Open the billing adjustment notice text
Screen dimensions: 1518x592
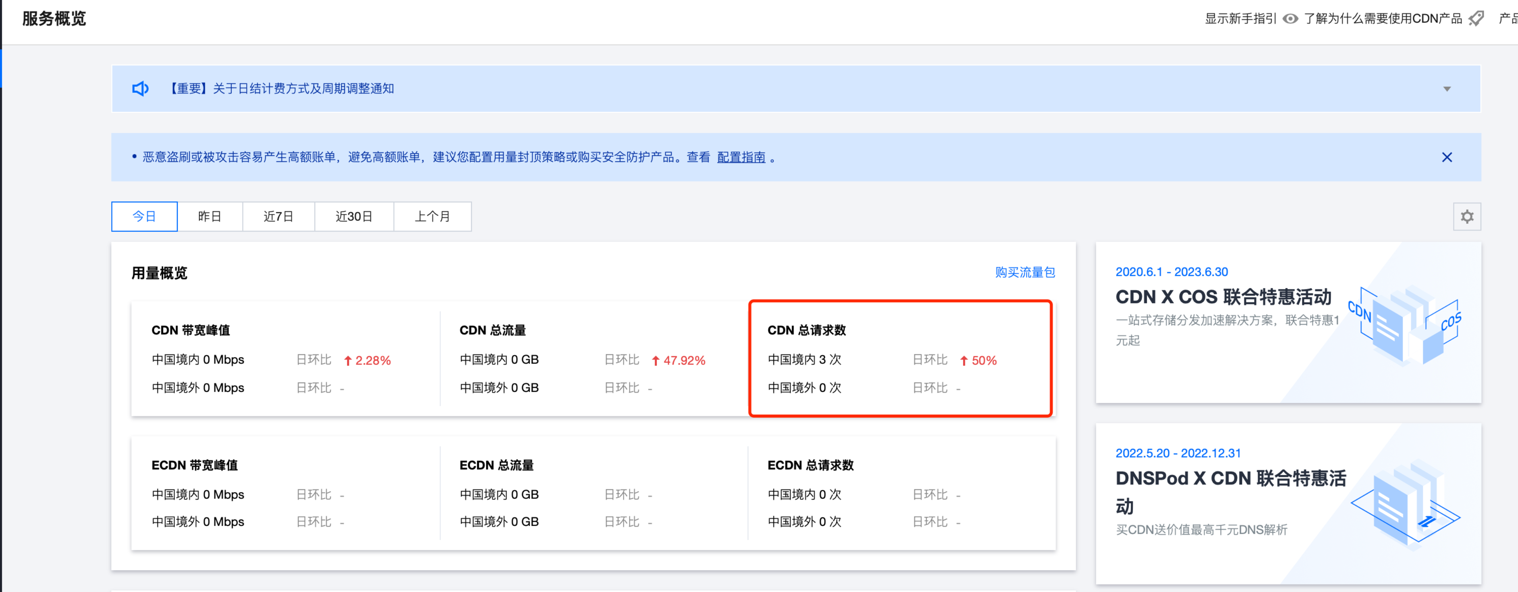(x=280, y=89)
